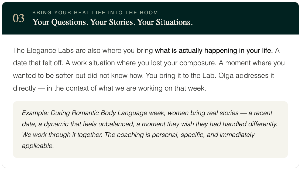Click the phrase "wanted to be softer"
Screen dimensions: 302x172
[43, 76]
